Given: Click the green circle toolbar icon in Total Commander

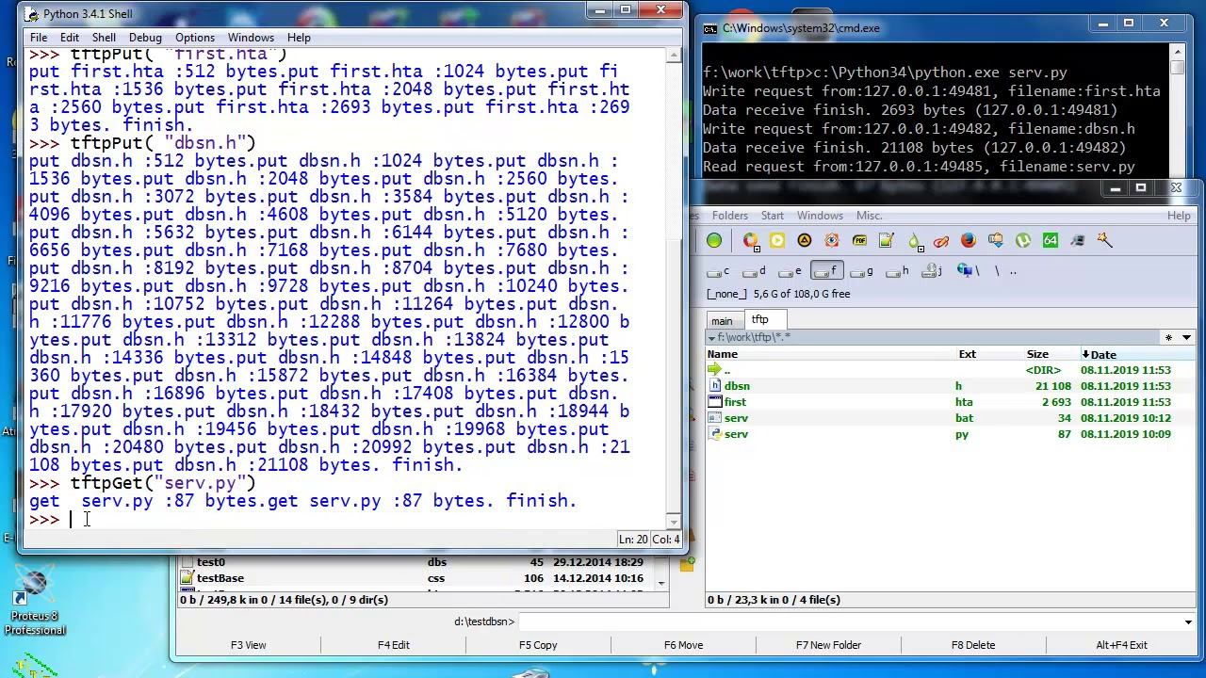Looking at the screenshot, I should coord(714,241).
